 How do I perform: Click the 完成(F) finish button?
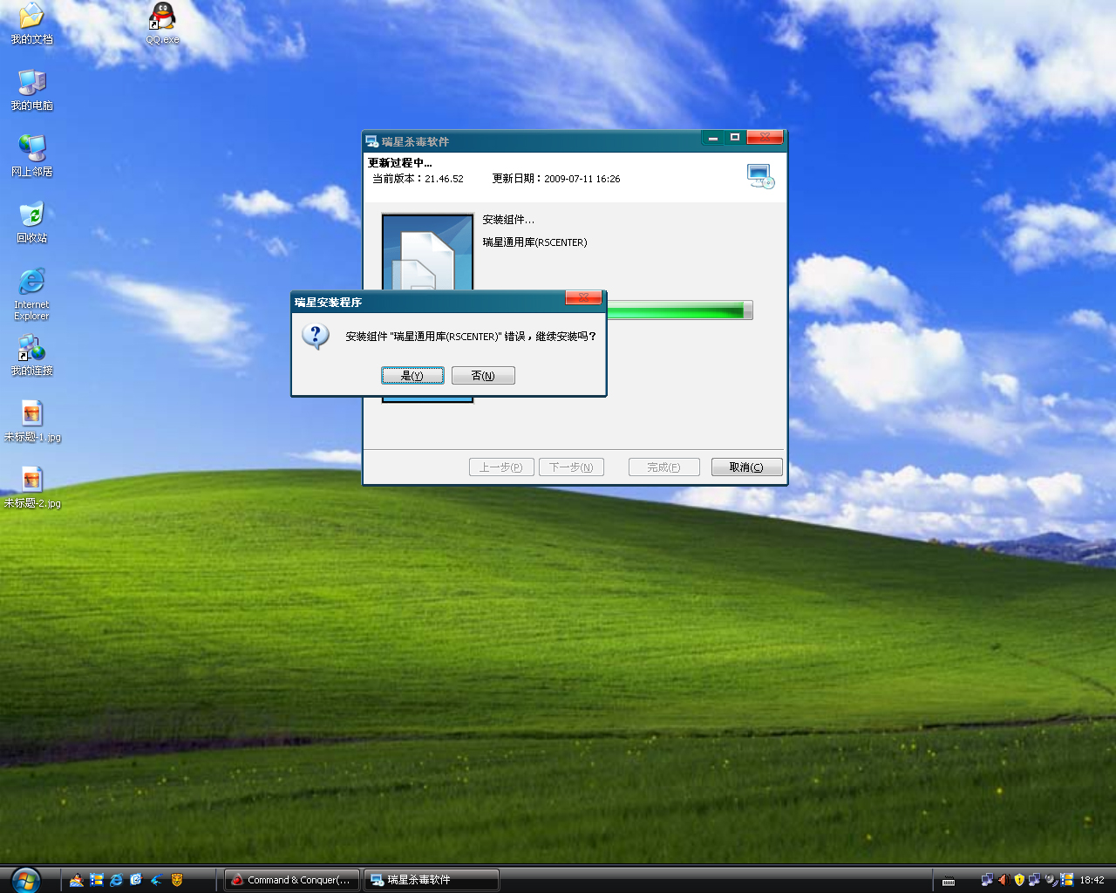coord(664,467)
